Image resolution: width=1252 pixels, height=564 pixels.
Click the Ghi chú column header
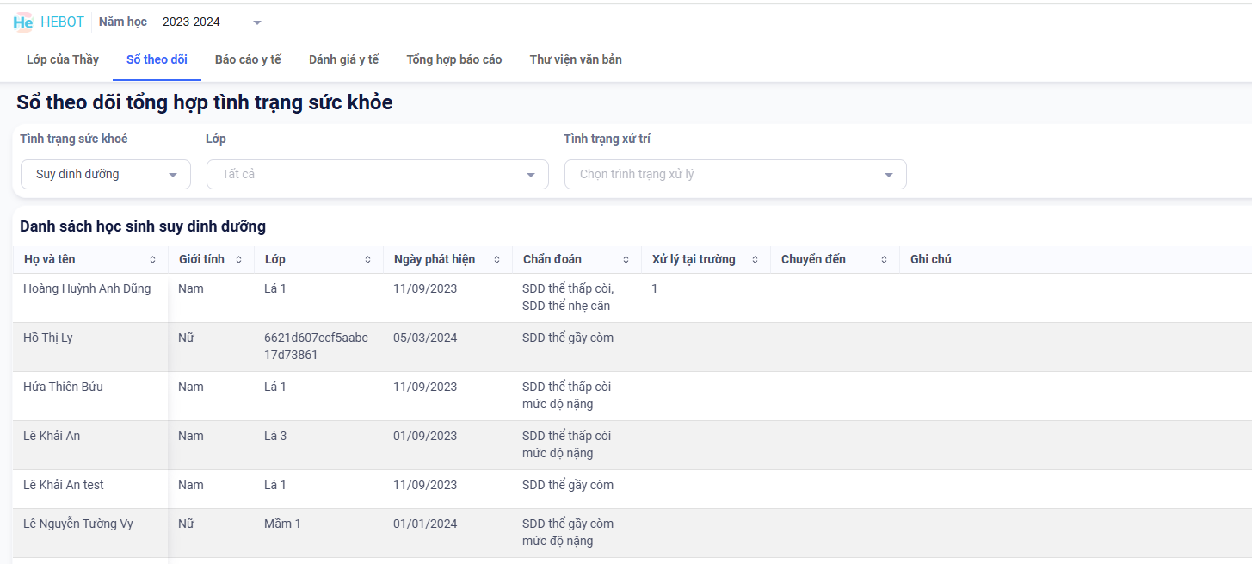click(930, 259)
